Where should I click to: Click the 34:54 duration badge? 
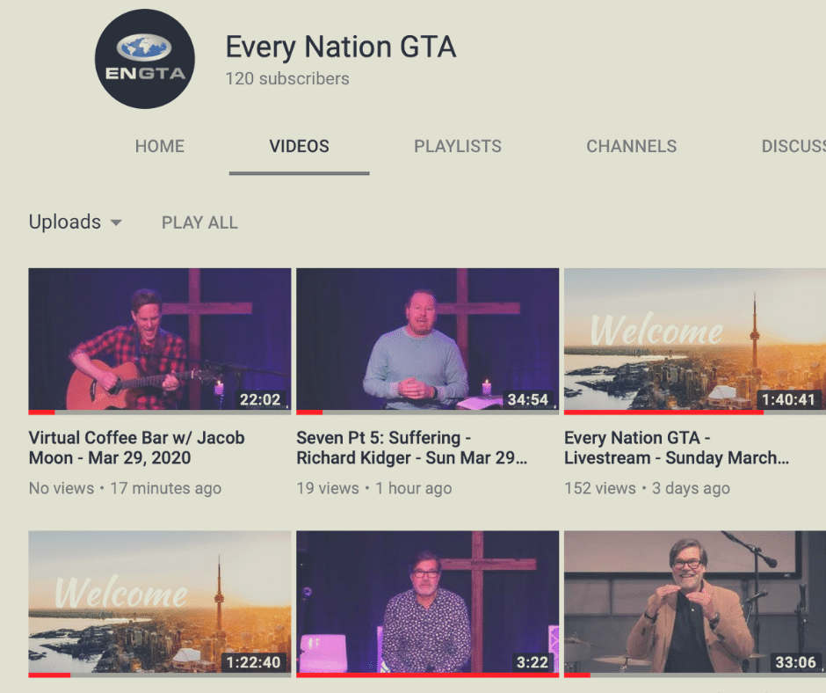click(x=528, y=399)
